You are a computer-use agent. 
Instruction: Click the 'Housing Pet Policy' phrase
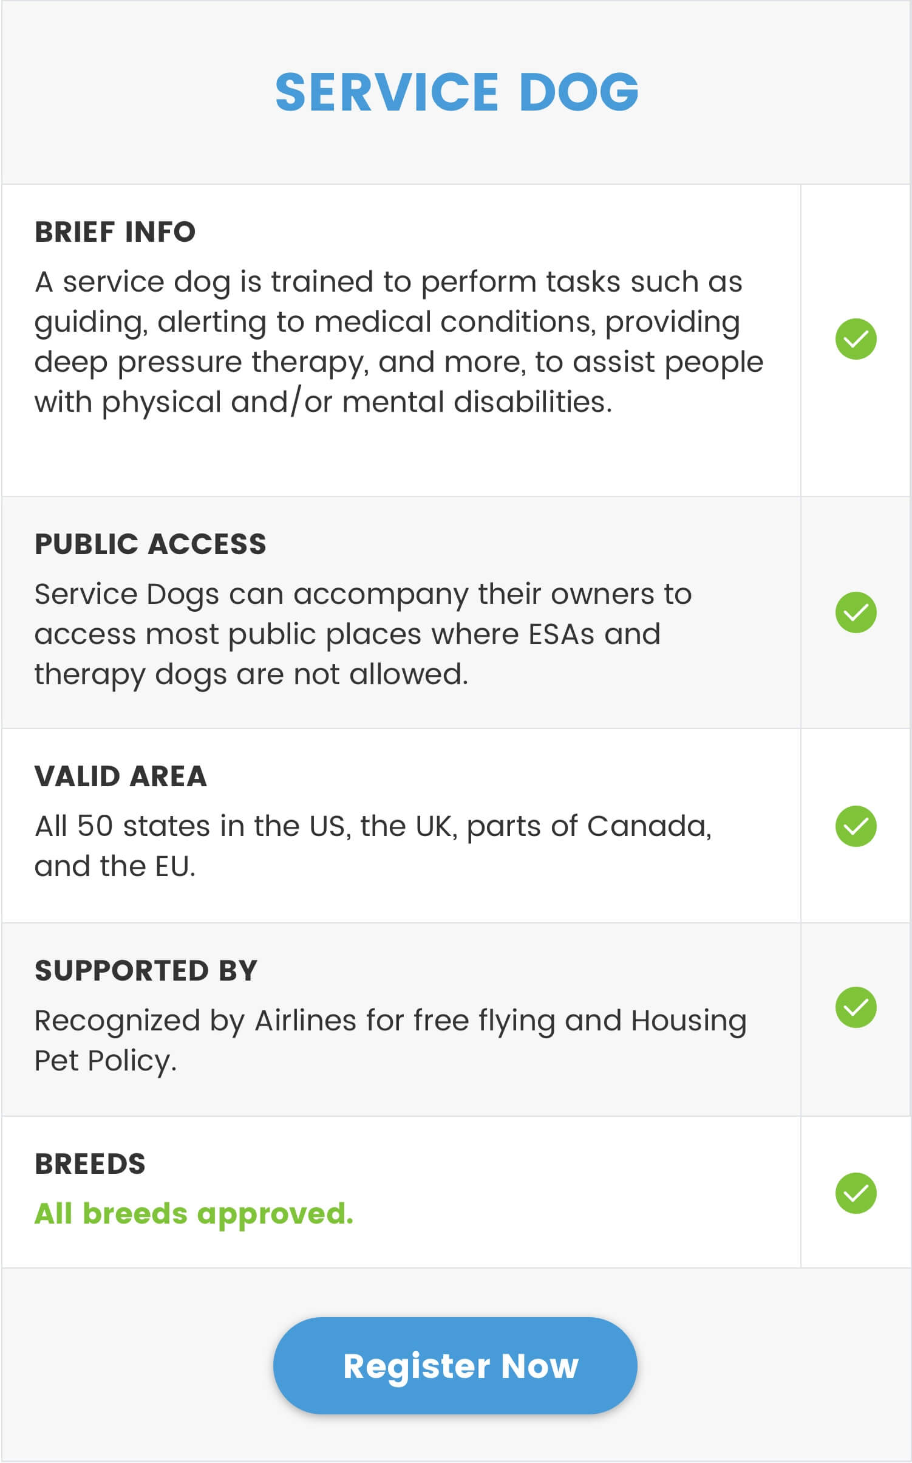pos(390,1040)
